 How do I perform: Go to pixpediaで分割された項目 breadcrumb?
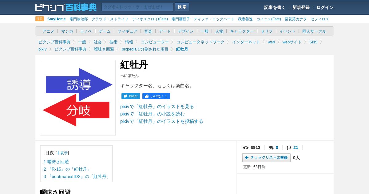point(145,49)
